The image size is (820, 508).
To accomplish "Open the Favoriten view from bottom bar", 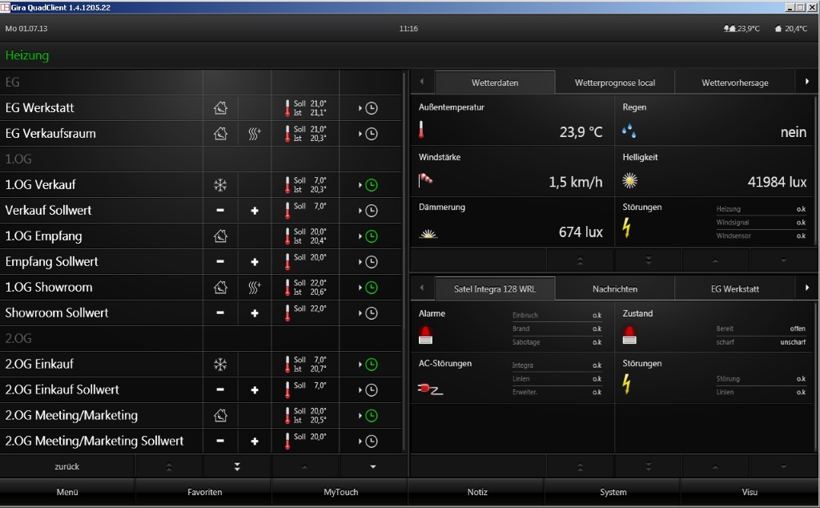I will tap(204, 492).
